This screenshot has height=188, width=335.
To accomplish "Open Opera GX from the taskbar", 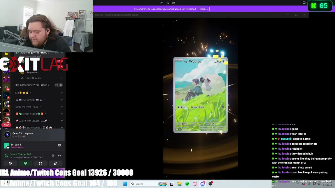I will point(195,184).
